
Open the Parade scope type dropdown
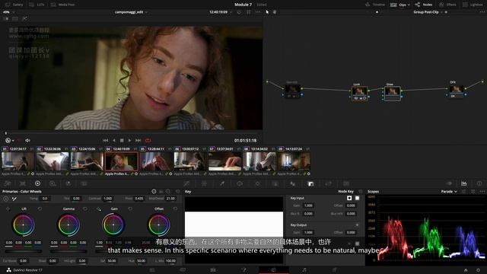point(449,192)
